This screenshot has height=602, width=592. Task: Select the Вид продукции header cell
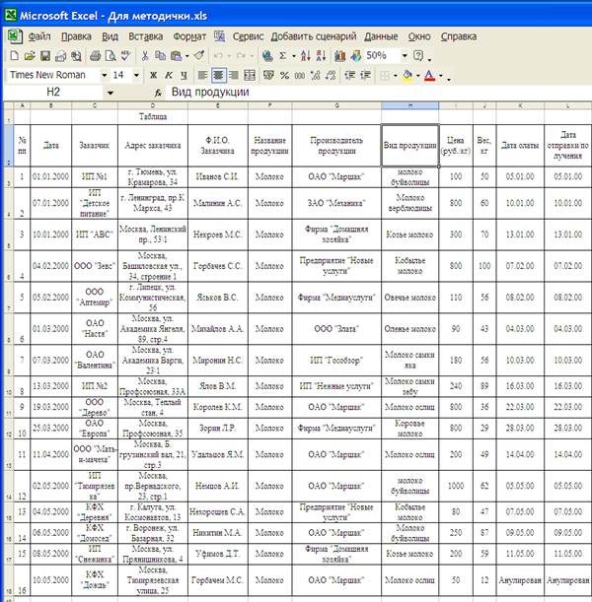point(410,145)
